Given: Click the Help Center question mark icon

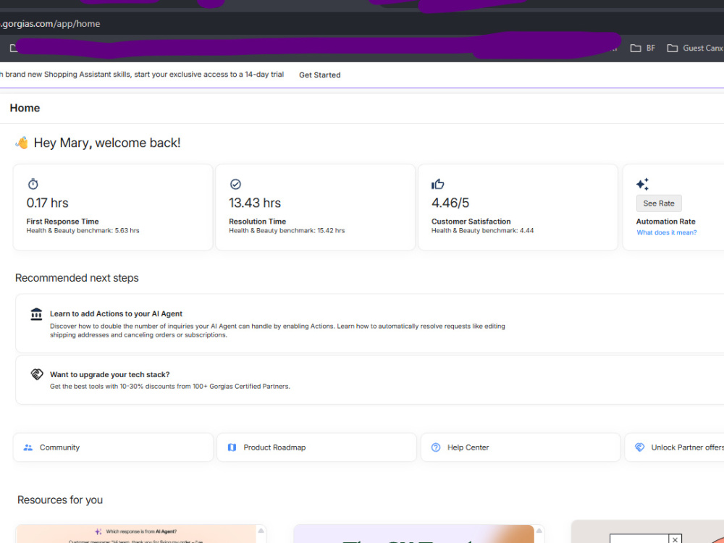Looking at the screenshot, I should tap(435, 447).
